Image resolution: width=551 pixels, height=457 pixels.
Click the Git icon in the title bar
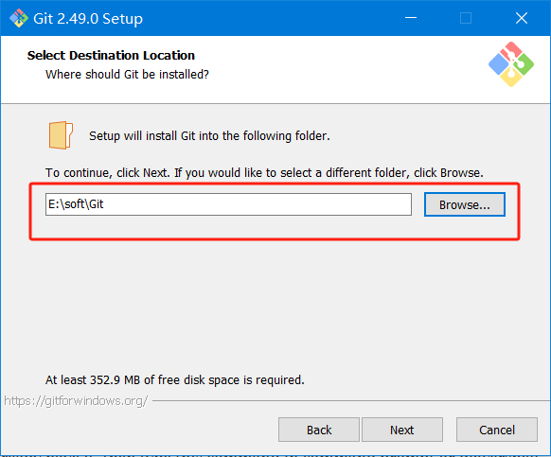pos(19,18)
